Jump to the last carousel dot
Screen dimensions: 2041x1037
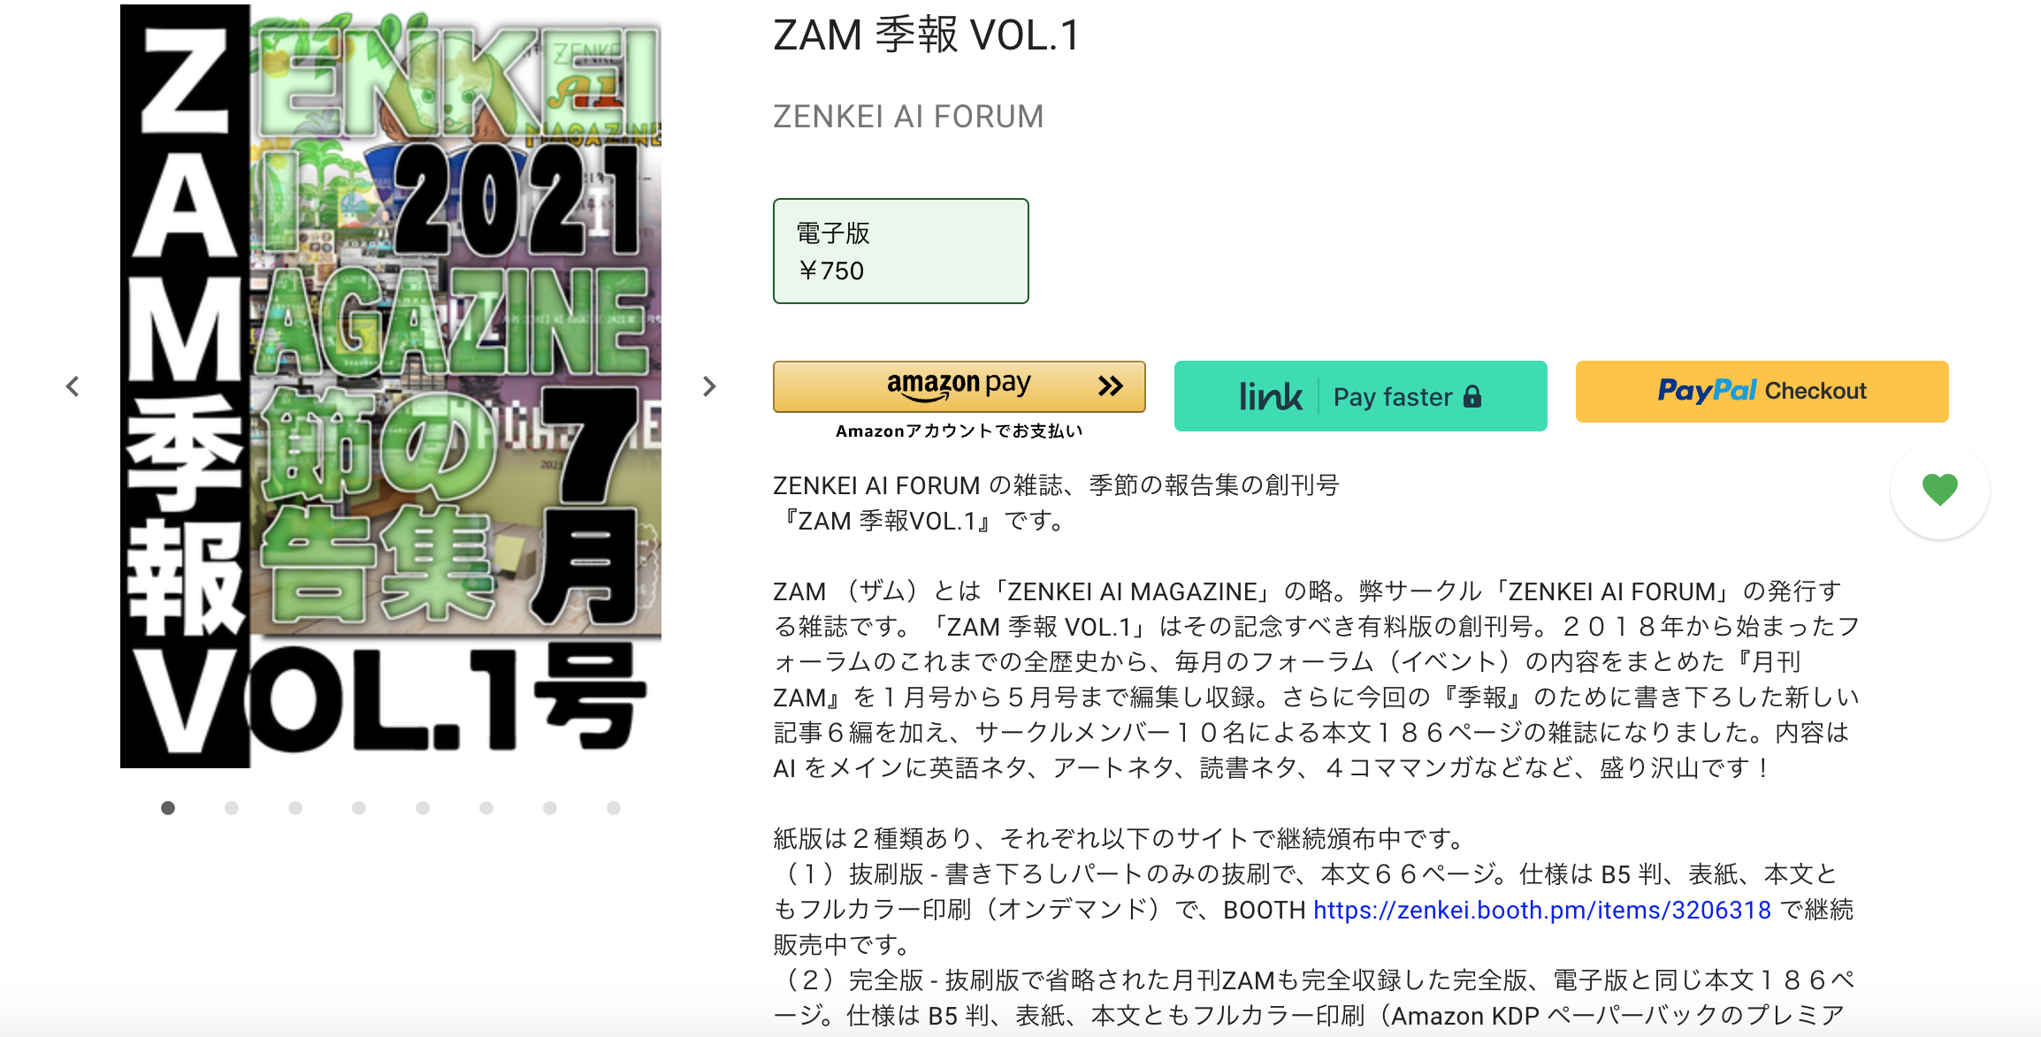pyautogui.click(x=614, y=808)
